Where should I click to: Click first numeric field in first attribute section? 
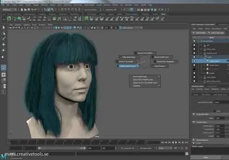(220, 118)
